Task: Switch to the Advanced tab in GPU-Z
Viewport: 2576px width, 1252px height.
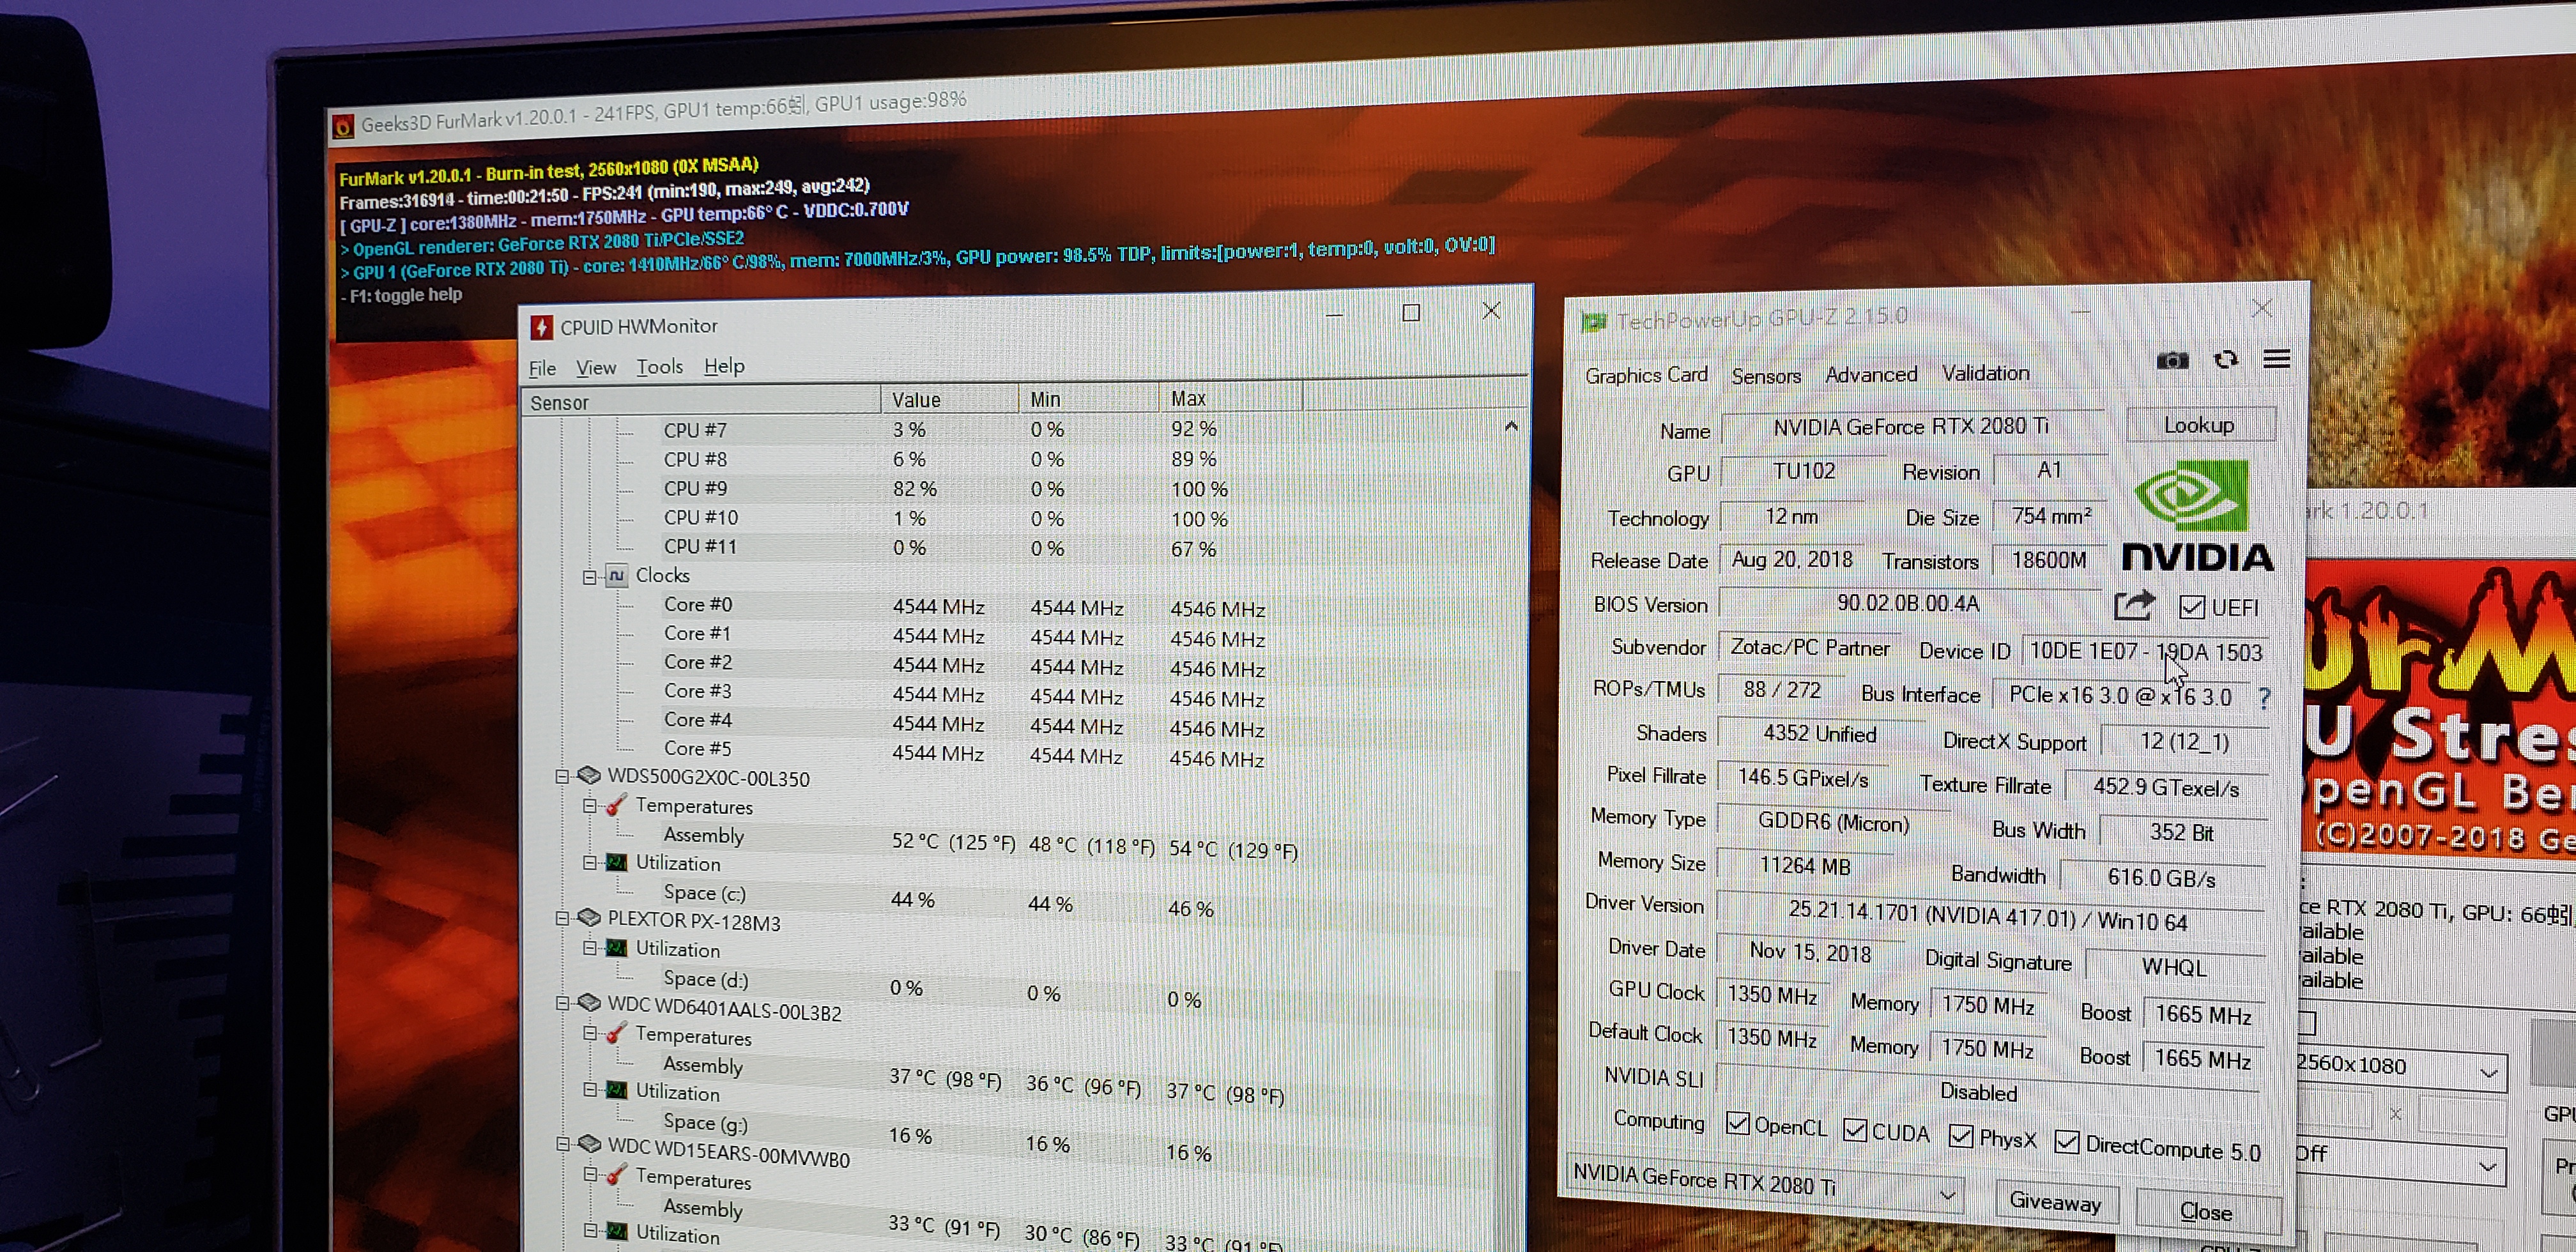Action: 1871,374
